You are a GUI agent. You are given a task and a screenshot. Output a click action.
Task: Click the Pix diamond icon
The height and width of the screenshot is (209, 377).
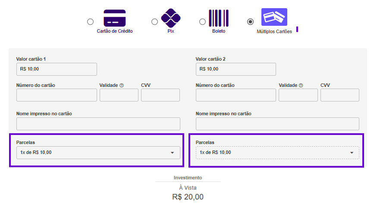click(171, 18)
